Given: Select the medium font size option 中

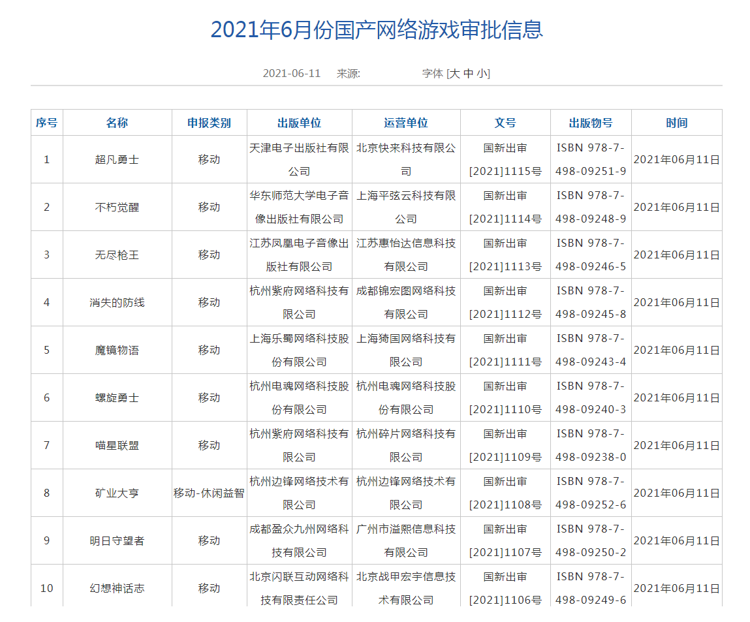Looking at the screenshot, I should tap(468, 74).
